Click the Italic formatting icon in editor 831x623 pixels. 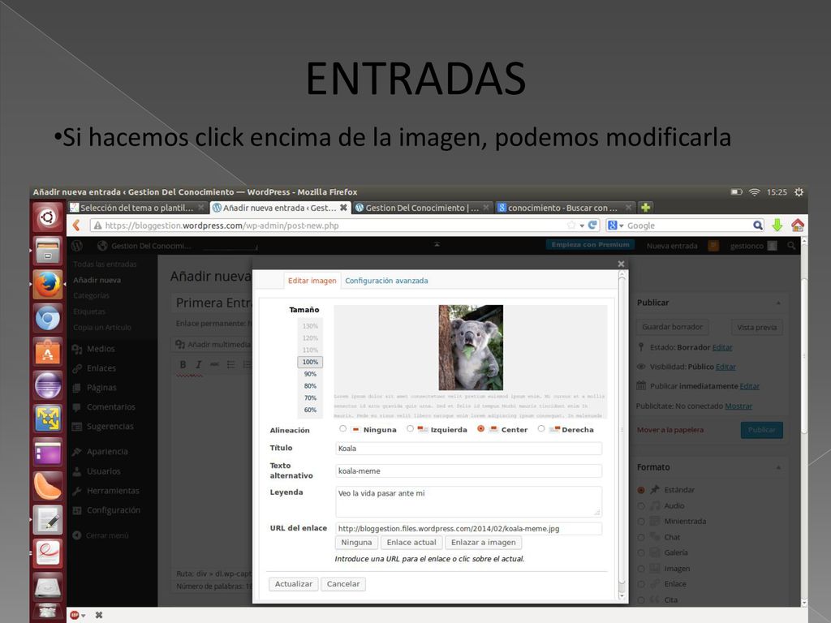(199, 364)
